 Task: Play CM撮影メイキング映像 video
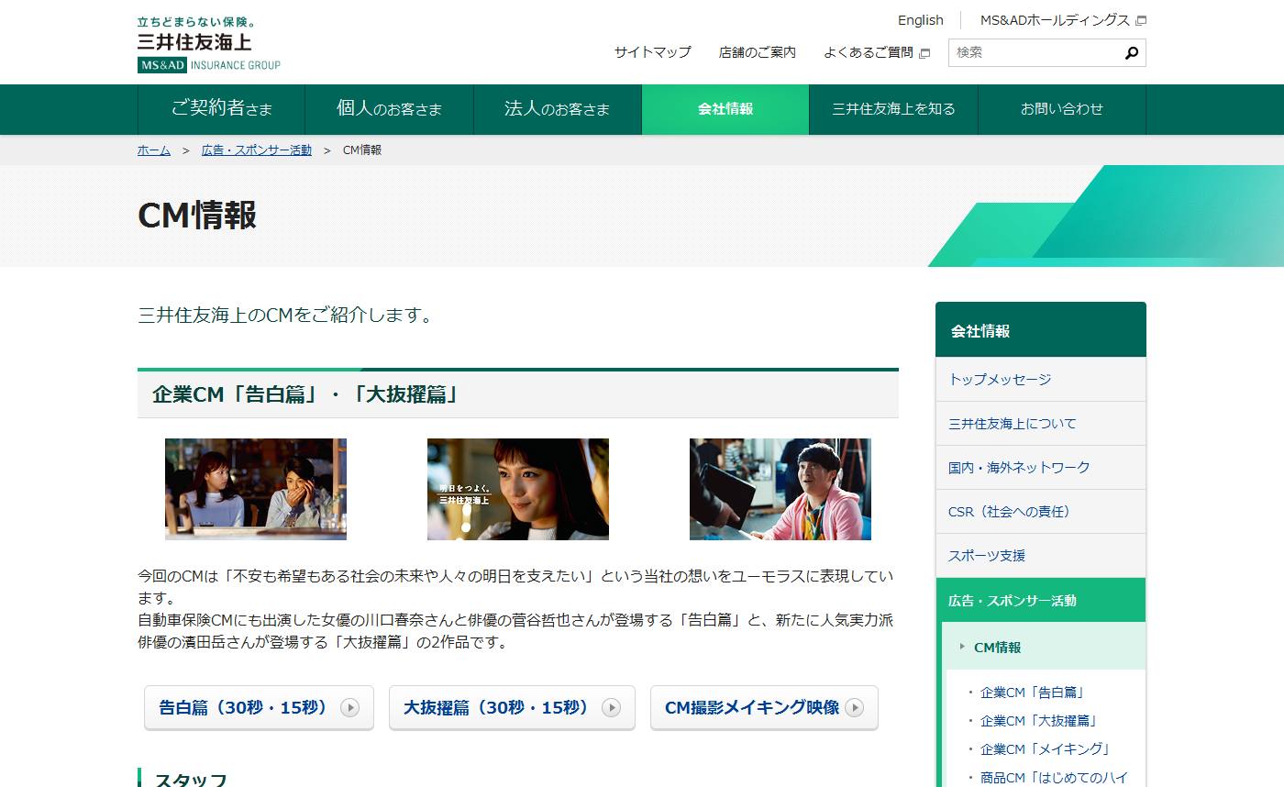coord(764,707)
